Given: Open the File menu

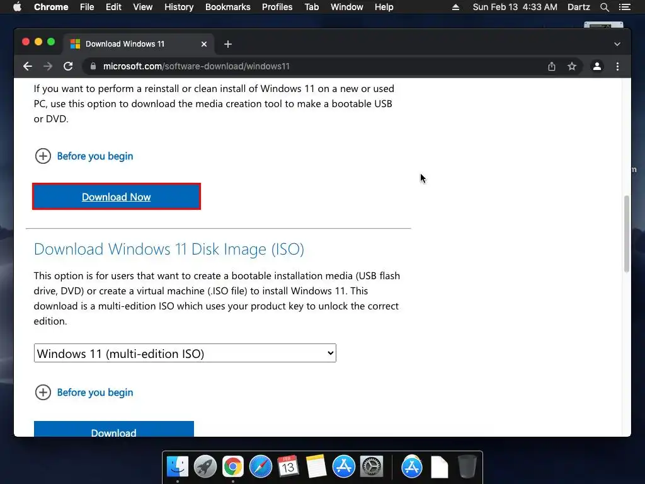Looking at the screenshot, I should coord(87,7).
